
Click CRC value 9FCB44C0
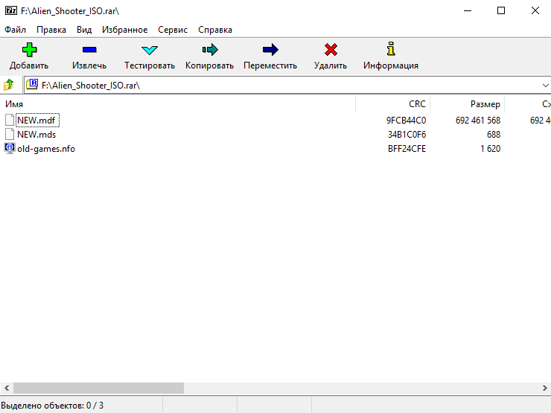click(x=406, y=121)
